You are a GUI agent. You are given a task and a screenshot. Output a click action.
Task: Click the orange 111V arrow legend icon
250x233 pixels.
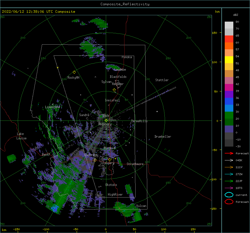click(229, 167)
